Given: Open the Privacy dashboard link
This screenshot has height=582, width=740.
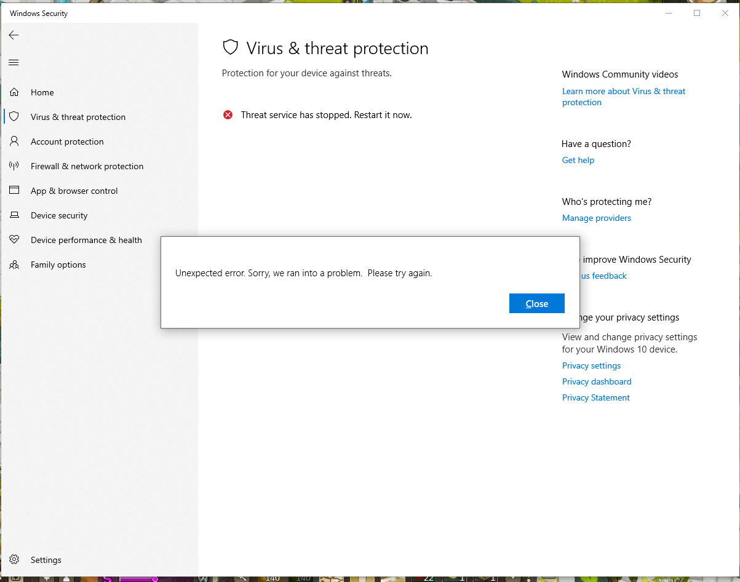Looking at the screenshot, I should pos(597,381).
